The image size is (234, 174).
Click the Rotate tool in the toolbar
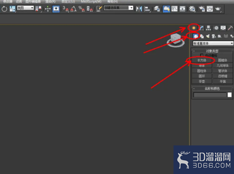pos(4,9)
